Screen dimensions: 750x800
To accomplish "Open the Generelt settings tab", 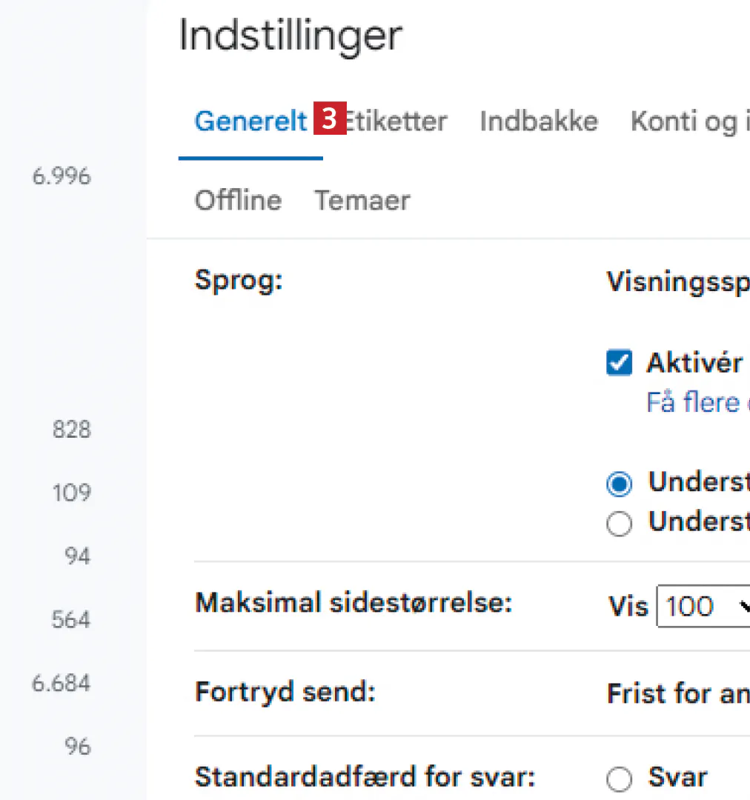I will coord(250,121).
